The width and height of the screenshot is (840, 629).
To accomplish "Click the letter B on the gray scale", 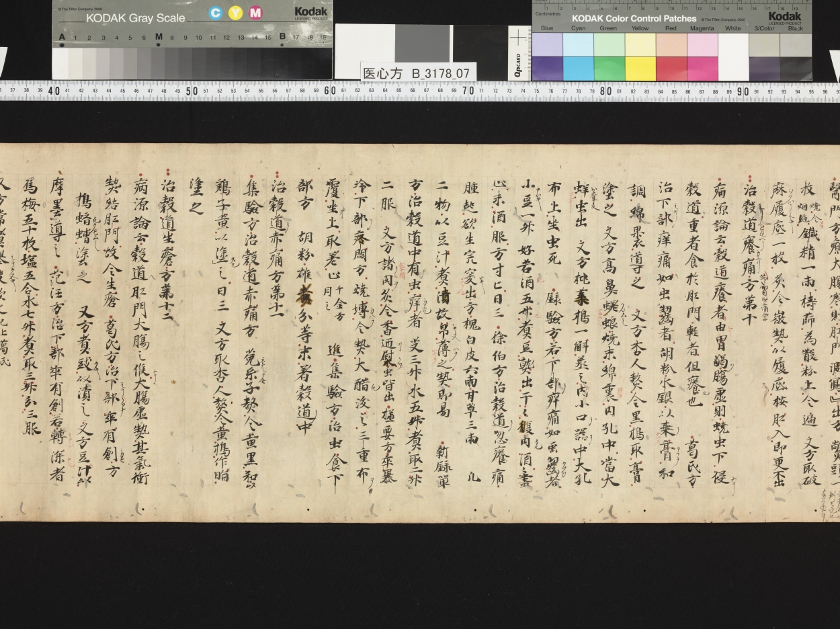I will [x=282, y=37].
